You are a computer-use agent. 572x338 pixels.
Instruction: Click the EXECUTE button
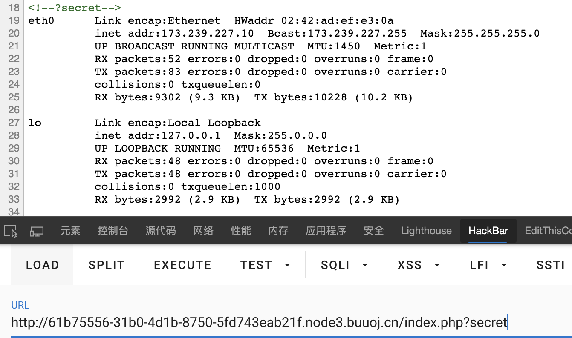[182, 265]
